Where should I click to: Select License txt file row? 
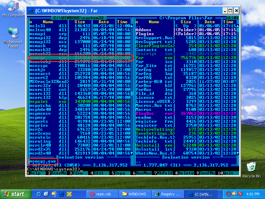coord(186,98)
